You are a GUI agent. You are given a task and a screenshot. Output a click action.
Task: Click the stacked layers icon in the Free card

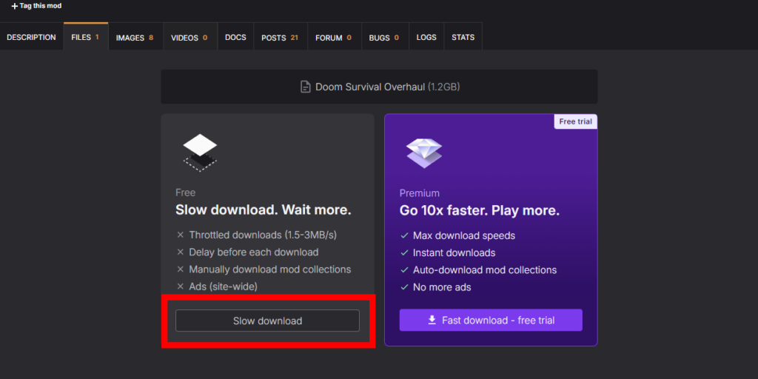point(200,152)
